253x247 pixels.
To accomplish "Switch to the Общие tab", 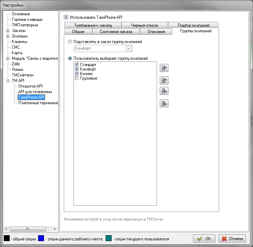I will pos(78,32).
